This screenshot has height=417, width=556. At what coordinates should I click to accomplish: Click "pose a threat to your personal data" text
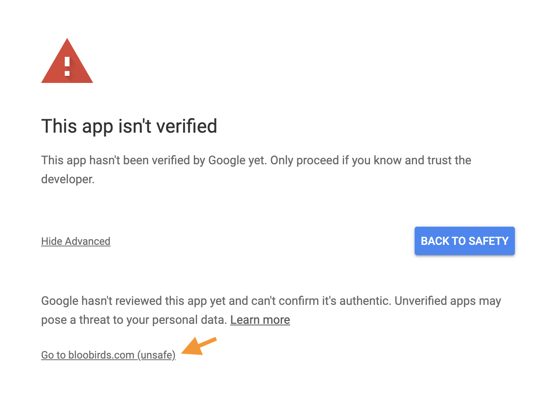[x=134, y=320]
